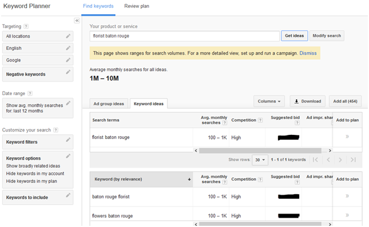This screenshot has width=369, height=227.
Task: Click product or service input field
Action: tap(184, 36)
